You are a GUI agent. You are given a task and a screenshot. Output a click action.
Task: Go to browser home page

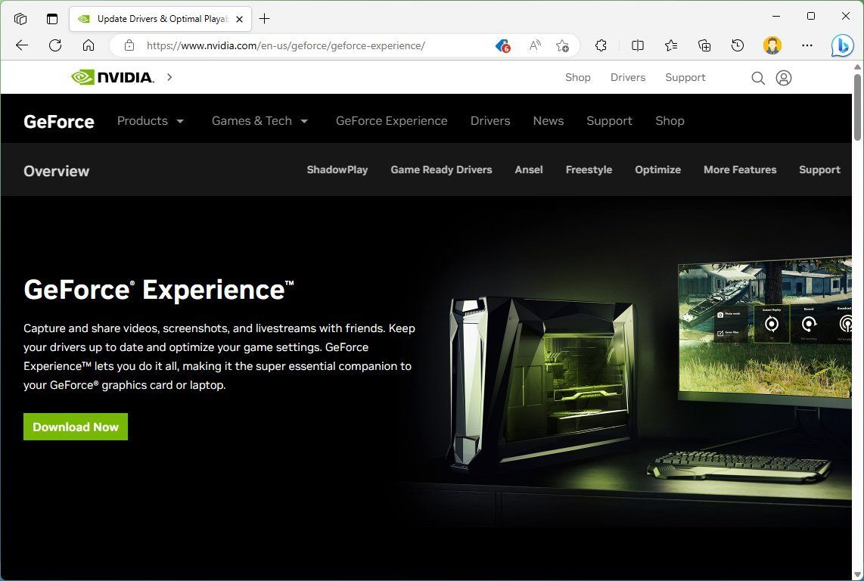click(x=89, y=45)
